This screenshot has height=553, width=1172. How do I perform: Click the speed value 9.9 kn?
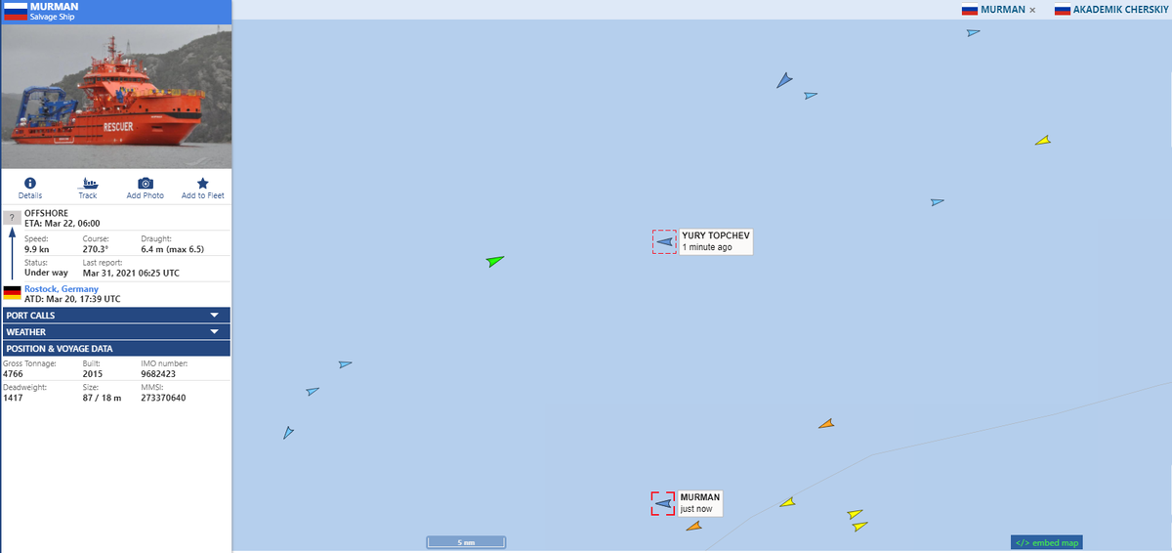[37, 249]
